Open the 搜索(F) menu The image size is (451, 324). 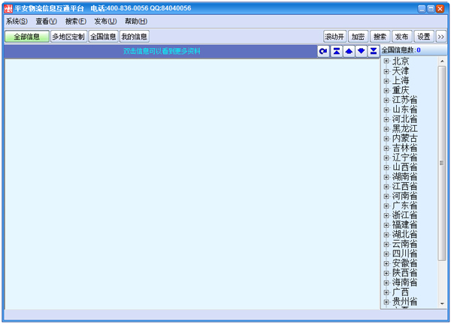click(x=76, y=21)
